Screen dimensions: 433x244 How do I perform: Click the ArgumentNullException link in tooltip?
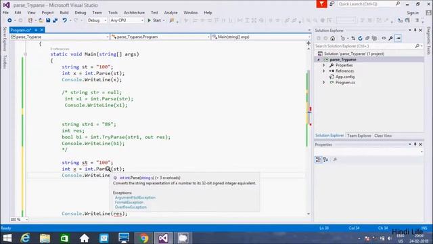[135, 197]
